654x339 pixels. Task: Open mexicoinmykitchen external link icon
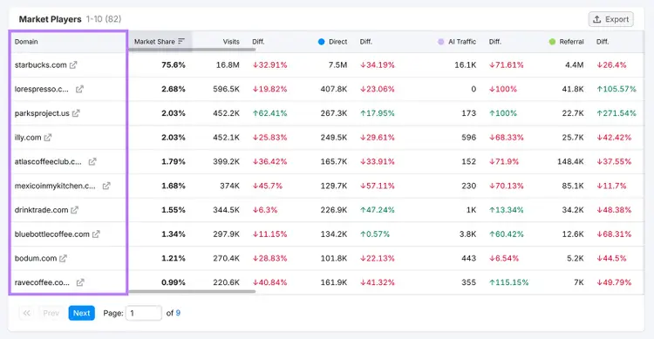tap(106, 186)
